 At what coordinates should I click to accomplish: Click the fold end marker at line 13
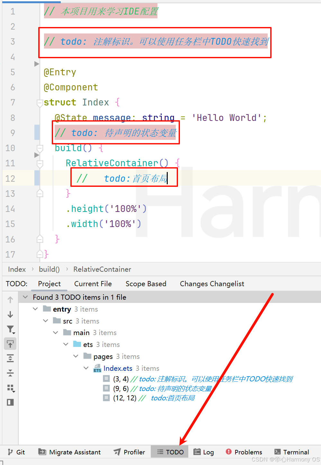[40, 193]
